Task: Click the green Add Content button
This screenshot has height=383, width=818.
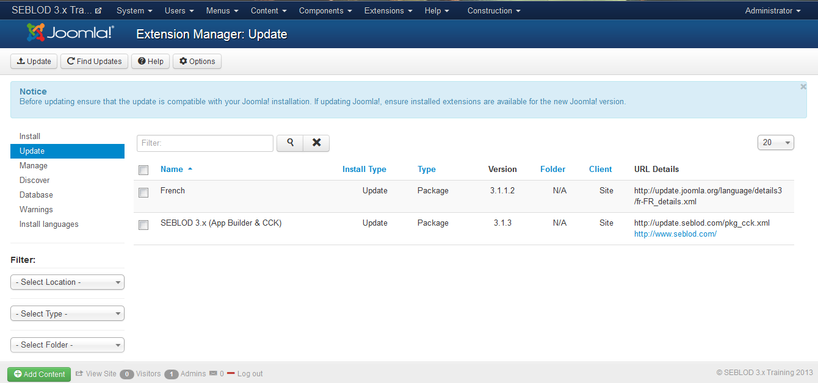Action: pos(39,374)
